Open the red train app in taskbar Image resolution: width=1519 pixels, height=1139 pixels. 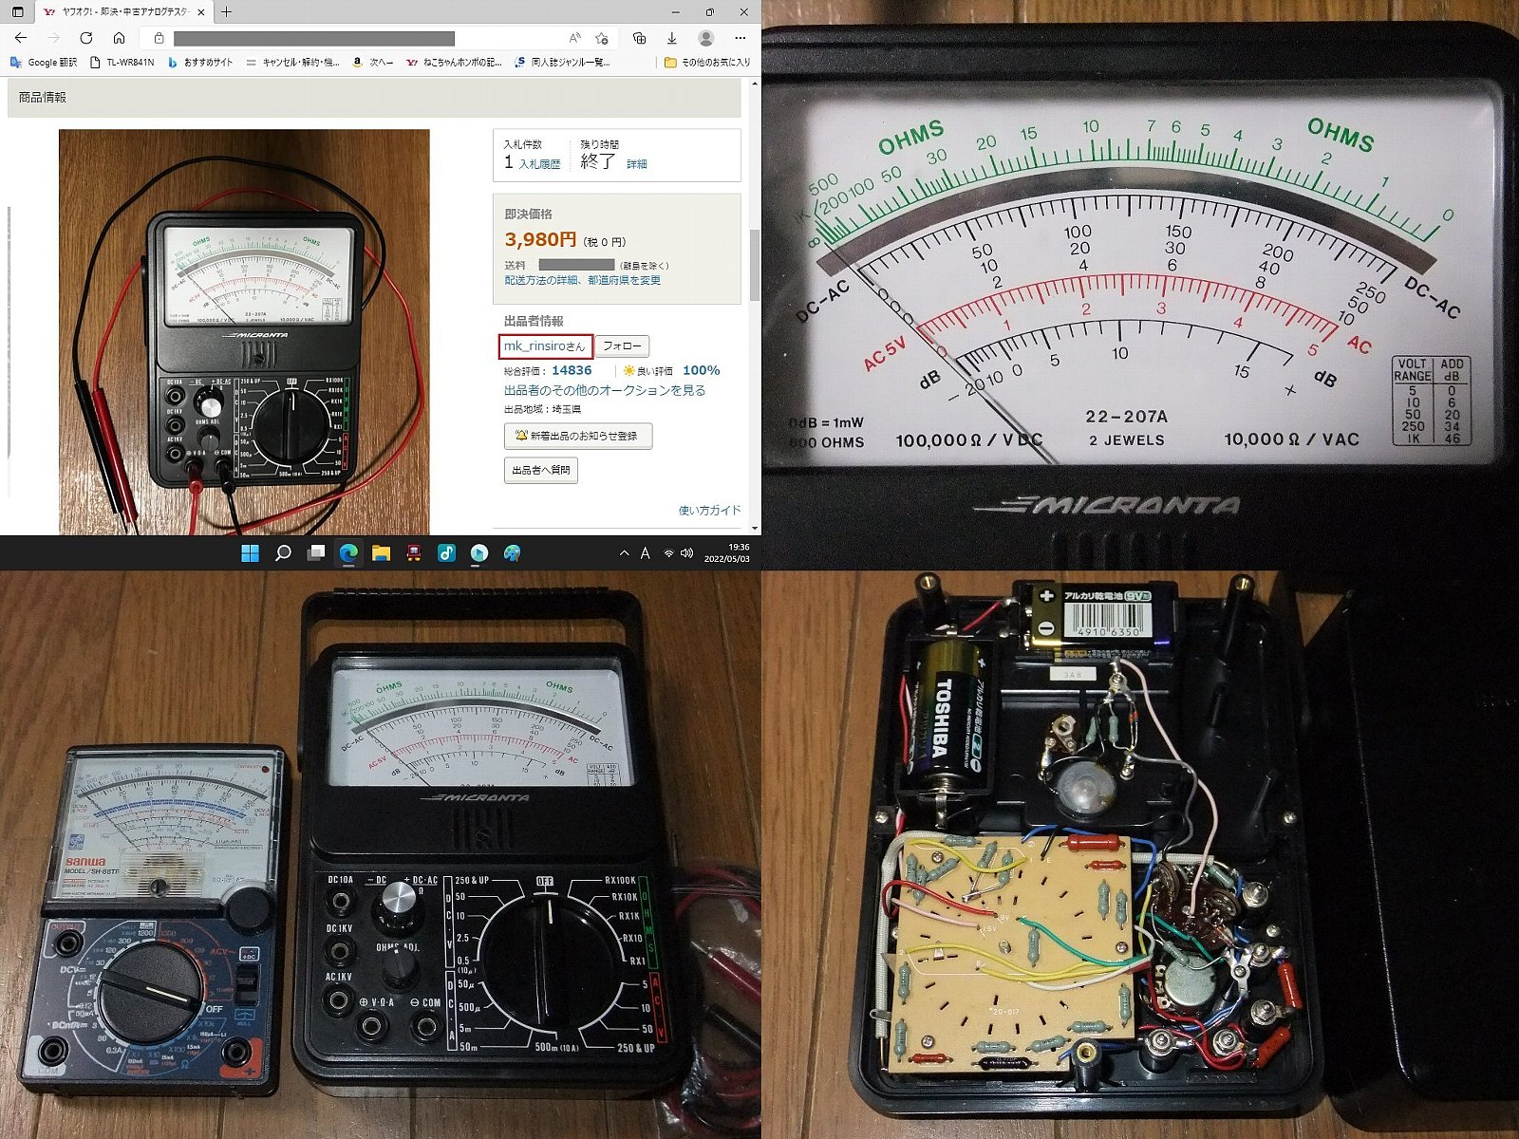tap(414, 553)
